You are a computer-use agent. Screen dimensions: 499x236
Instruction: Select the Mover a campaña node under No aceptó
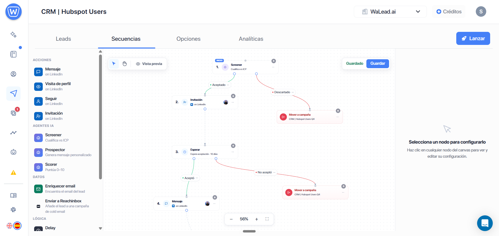[x=315, y=192]
